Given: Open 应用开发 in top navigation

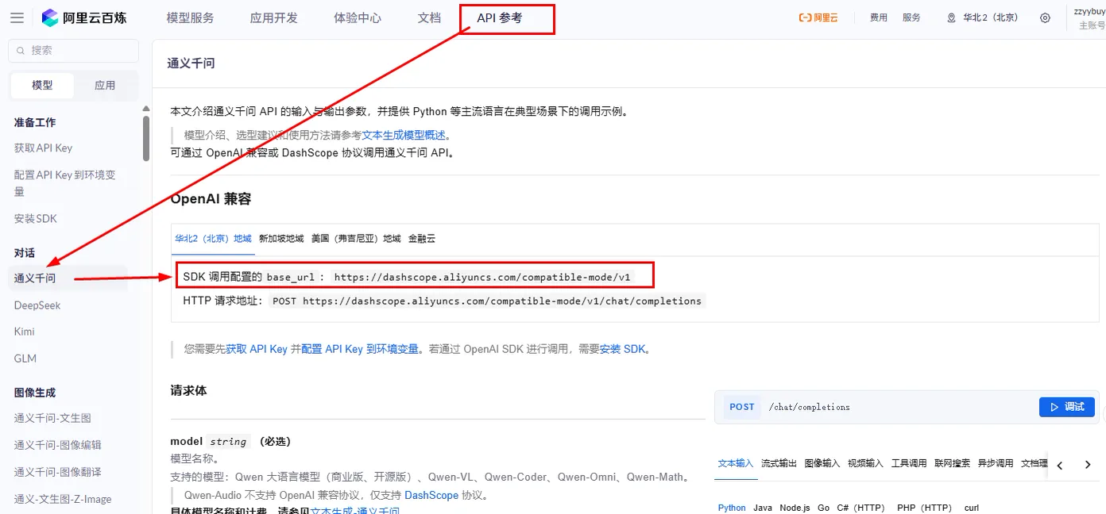Looking at the screenshot, I should click(273, 17).
